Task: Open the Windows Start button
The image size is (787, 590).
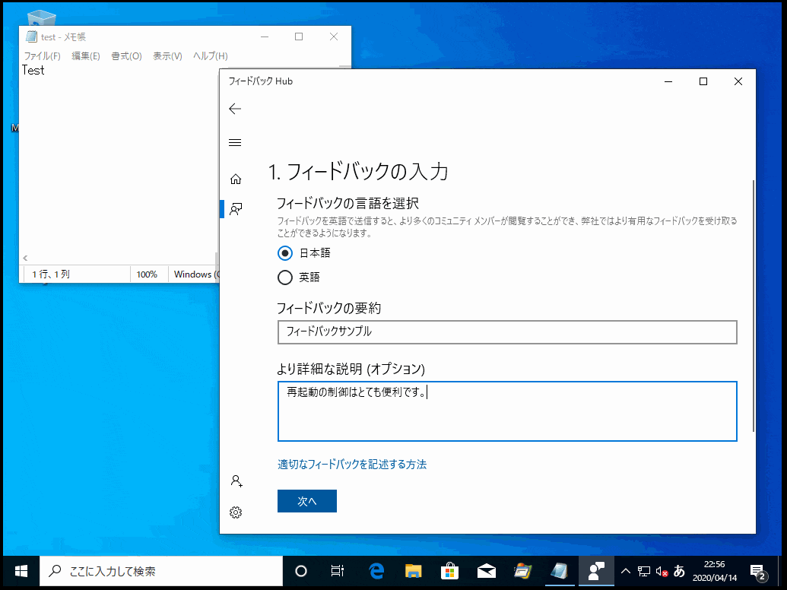Action: (21, 571)
